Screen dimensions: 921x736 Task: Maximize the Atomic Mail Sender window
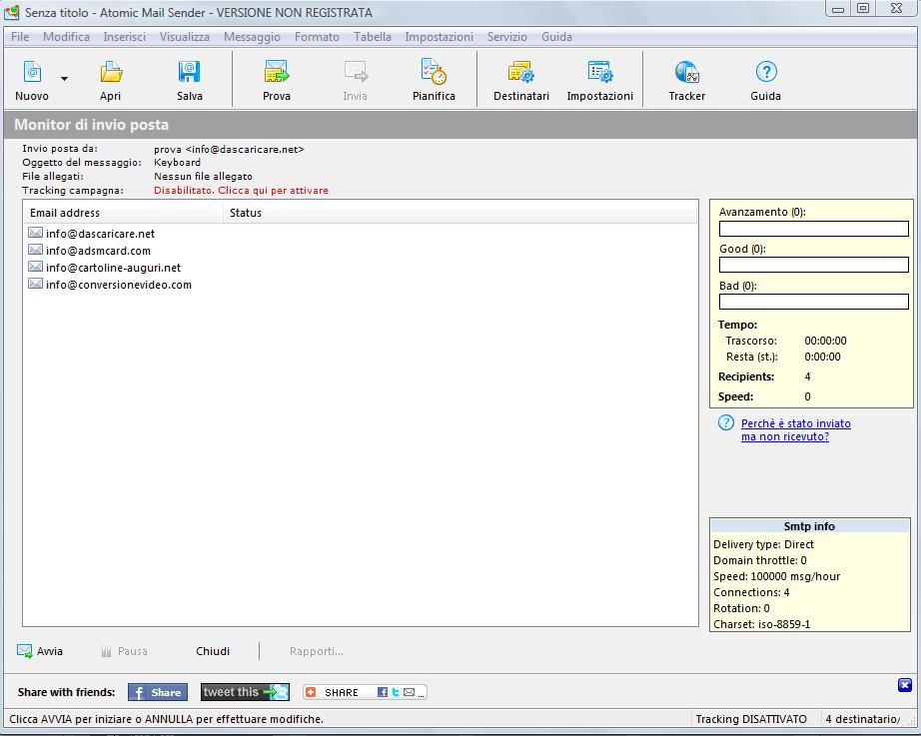click(x=863, y=8)
